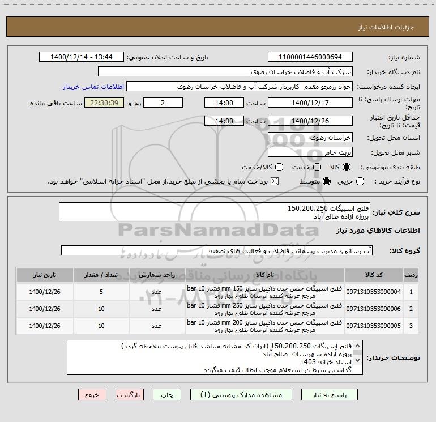
Task: Select item code 097131353090004
Action: (x=374, y=292)
